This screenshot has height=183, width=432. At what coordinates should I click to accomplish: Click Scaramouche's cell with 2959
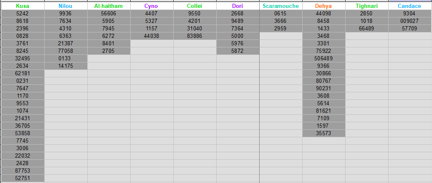(x=281, y=29)
